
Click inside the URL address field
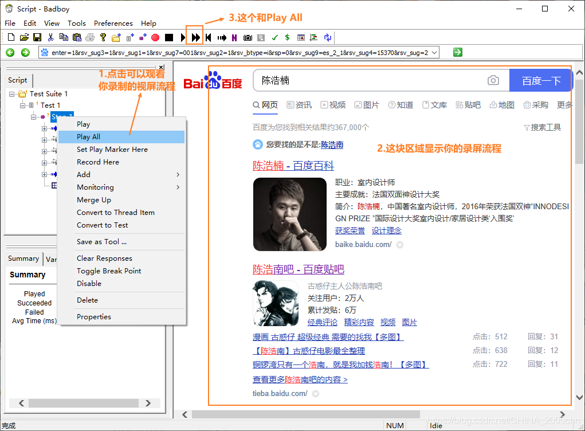[x=239, y=53]
